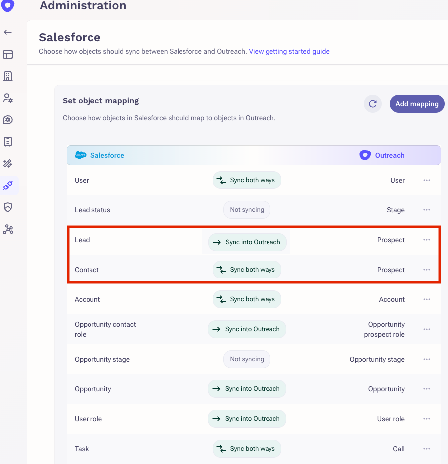The width and height of the screenshot is (448, 464).
Task: Click Sync into Outreach for Opportunity contact role
Action: point(247,329)
